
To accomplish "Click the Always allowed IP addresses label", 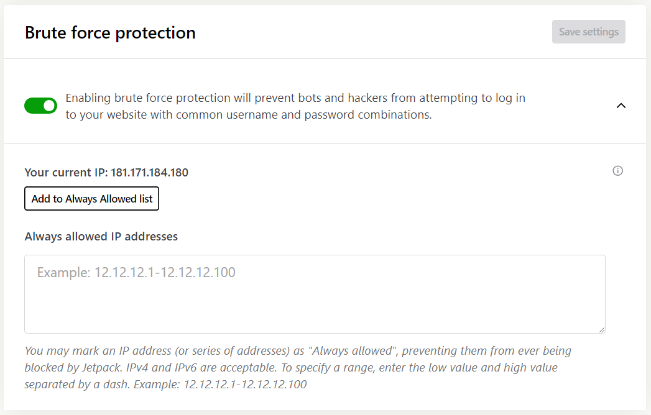I will [101, 236].
